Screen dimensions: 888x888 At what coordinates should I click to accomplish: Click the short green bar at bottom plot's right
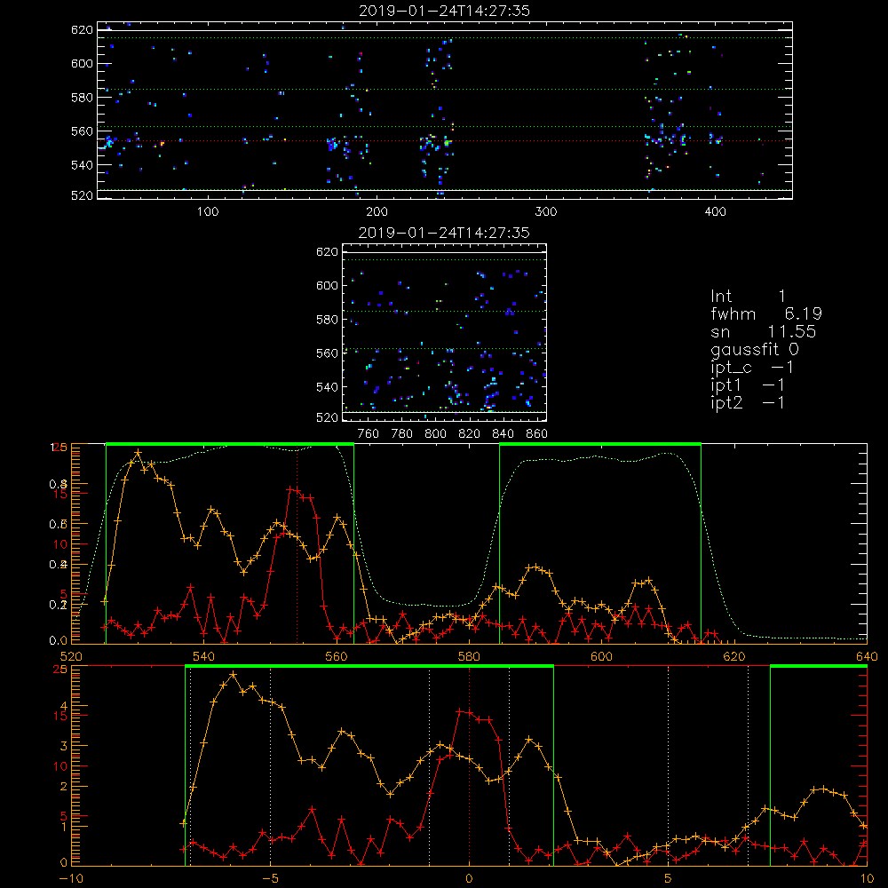[x=819, y=666]
